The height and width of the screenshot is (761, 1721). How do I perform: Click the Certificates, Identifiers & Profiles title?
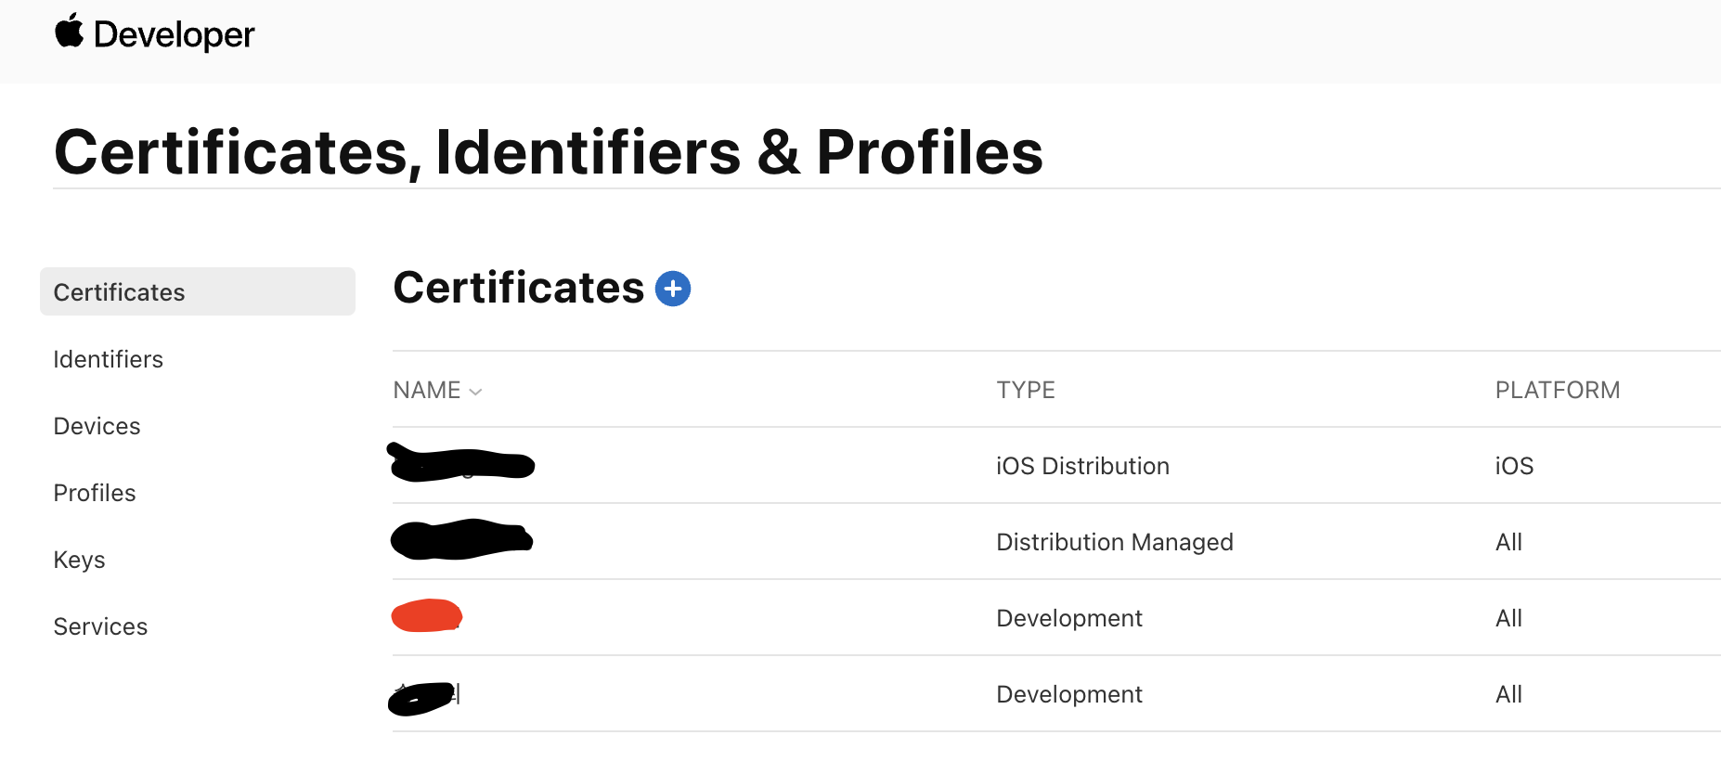549,152
